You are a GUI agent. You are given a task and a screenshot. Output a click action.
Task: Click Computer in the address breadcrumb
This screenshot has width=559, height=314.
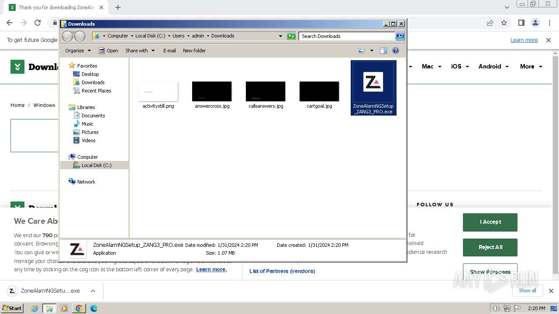[x=117, y=36]
